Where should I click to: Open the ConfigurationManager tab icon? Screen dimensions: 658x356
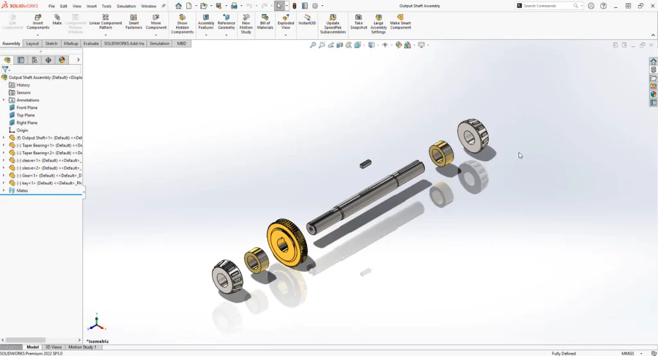[35, 60]
